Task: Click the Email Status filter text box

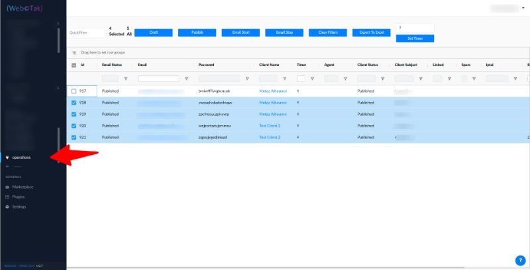Action: [x=110, y=79]
